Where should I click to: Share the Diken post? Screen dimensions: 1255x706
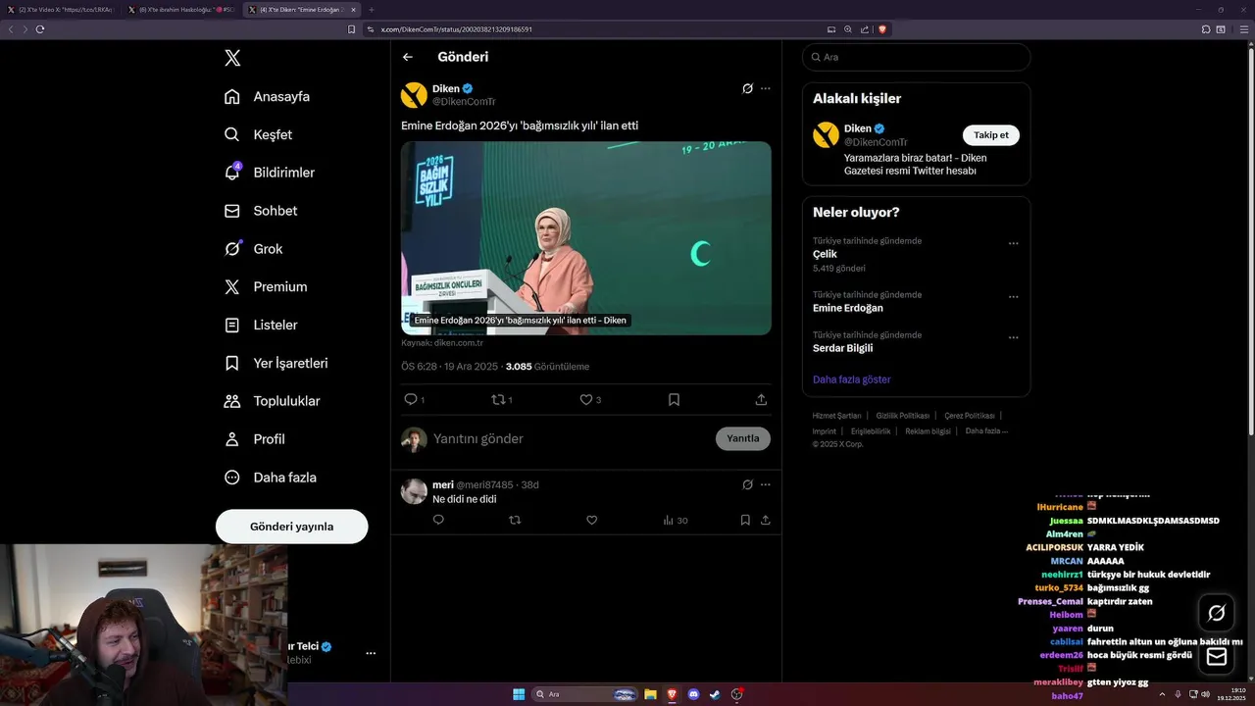pyautogui.click(x=761, y=399)
